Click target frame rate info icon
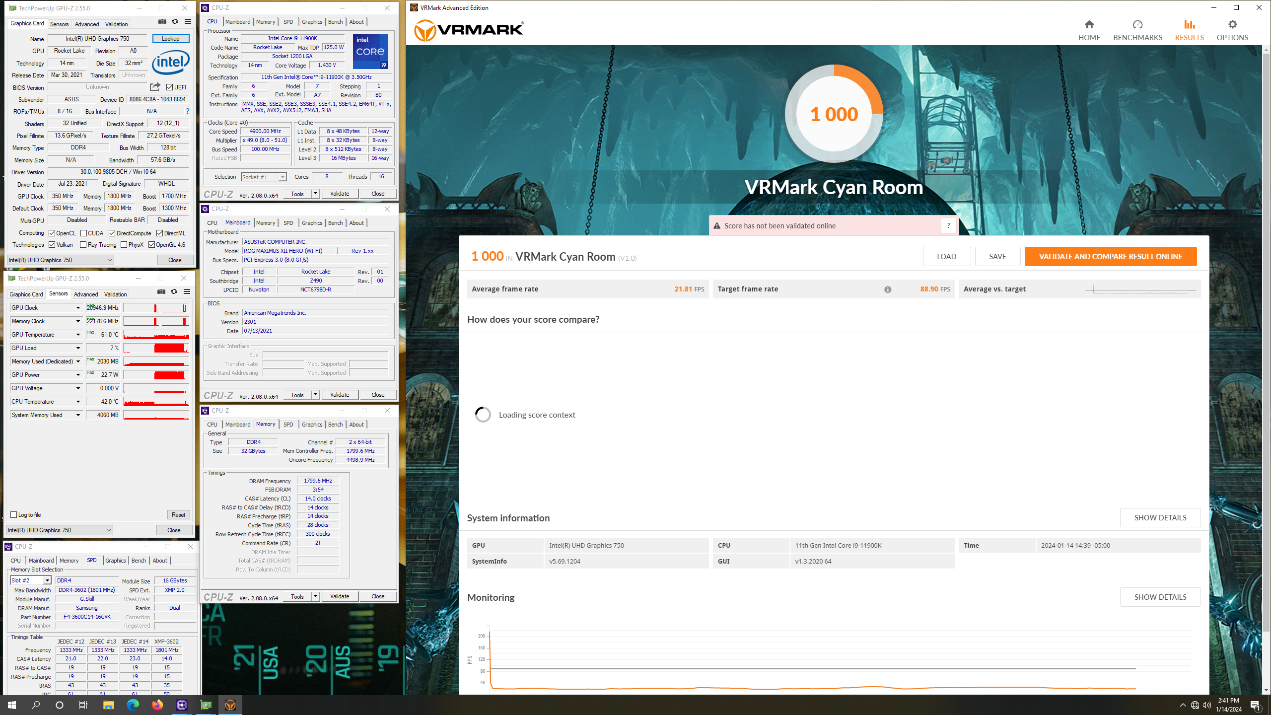The width and height of the screenshot is (1271, 715). coord(888,289)
